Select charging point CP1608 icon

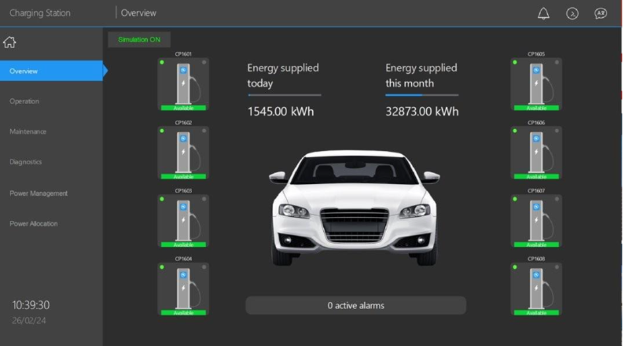536,289
